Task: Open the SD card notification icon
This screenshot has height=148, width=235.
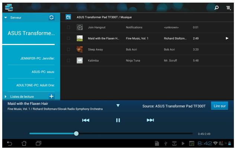Action: point(157,143)
